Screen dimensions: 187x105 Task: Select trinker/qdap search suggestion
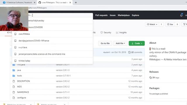tap(53, 61)
